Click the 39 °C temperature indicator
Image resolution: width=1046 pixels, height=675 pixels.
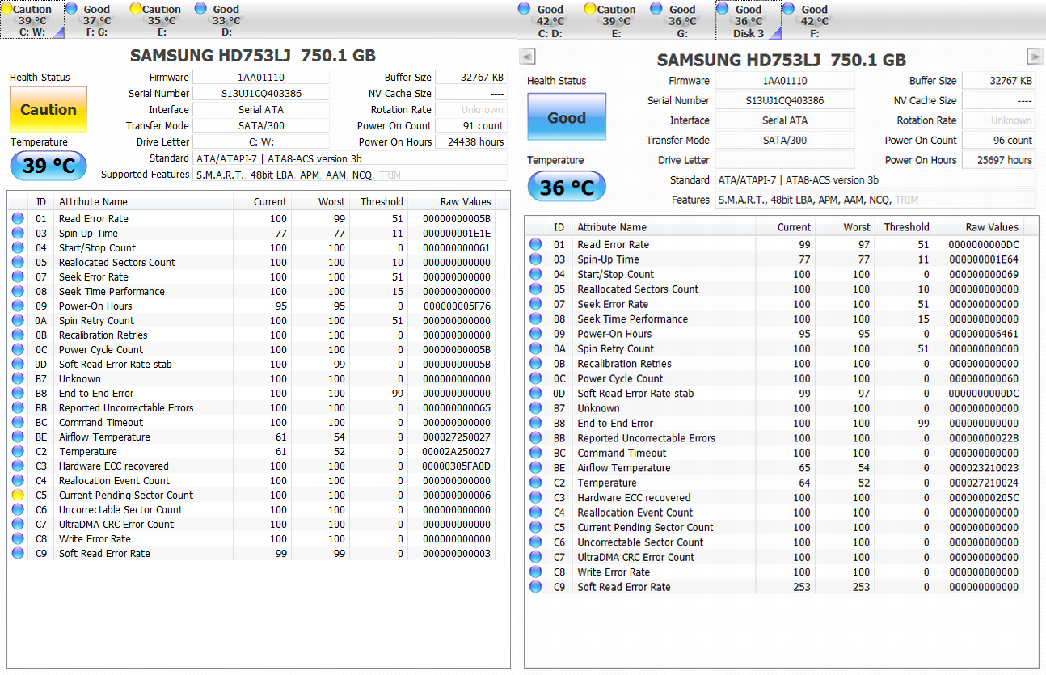click(48, 166)
